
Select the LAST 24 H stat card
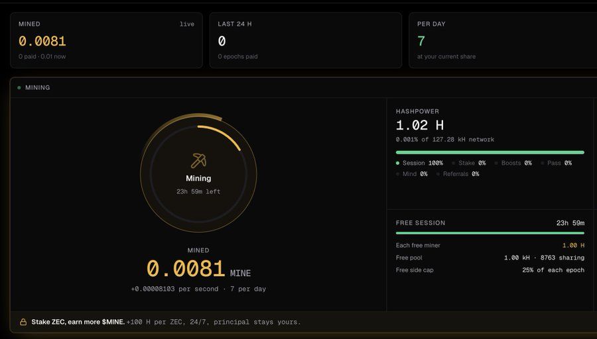(x=306, y=40)
